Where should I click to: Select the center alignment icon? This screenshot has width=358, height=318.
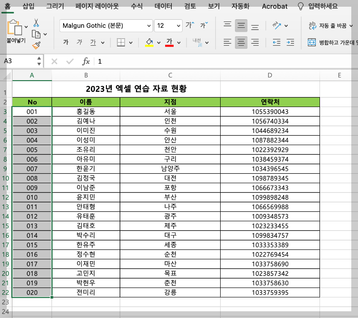tap(241, 42)
